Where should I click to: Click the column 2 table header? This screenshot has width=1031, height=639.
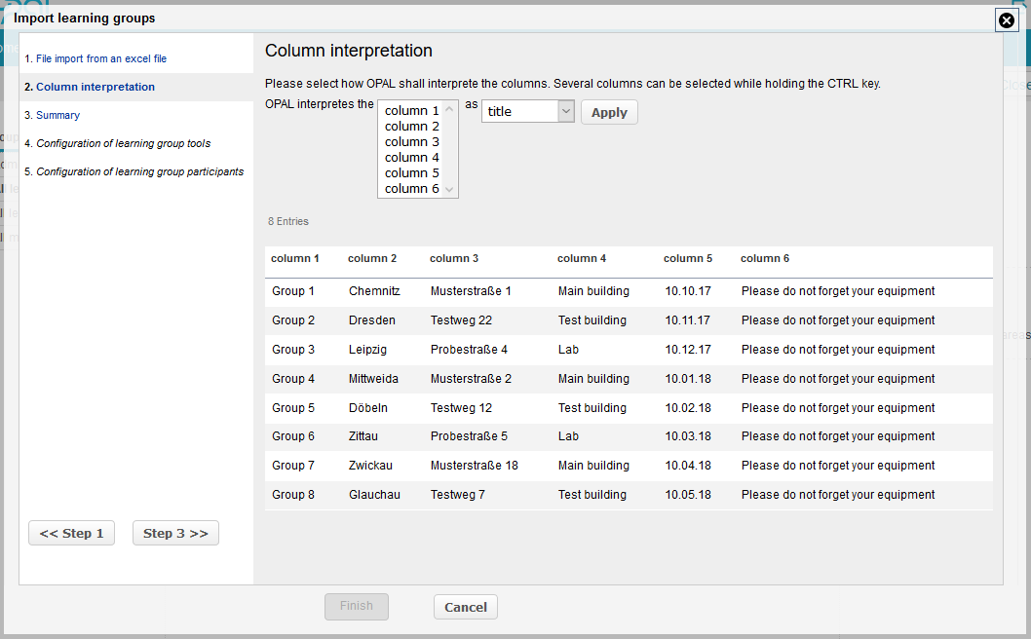click(x=372, y=258)
